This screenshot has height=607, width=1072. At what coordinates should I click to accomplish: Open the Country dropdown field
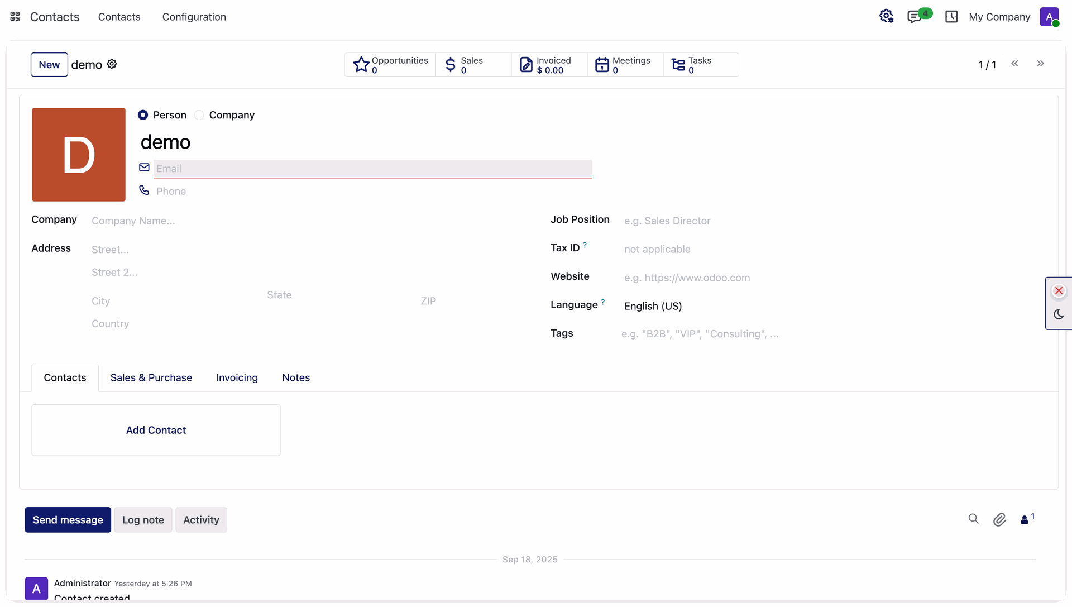click(307, 324)
